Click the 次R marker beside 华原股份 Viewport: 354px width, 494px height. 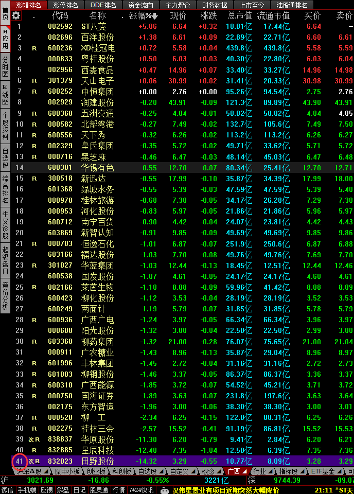(34, 439)
